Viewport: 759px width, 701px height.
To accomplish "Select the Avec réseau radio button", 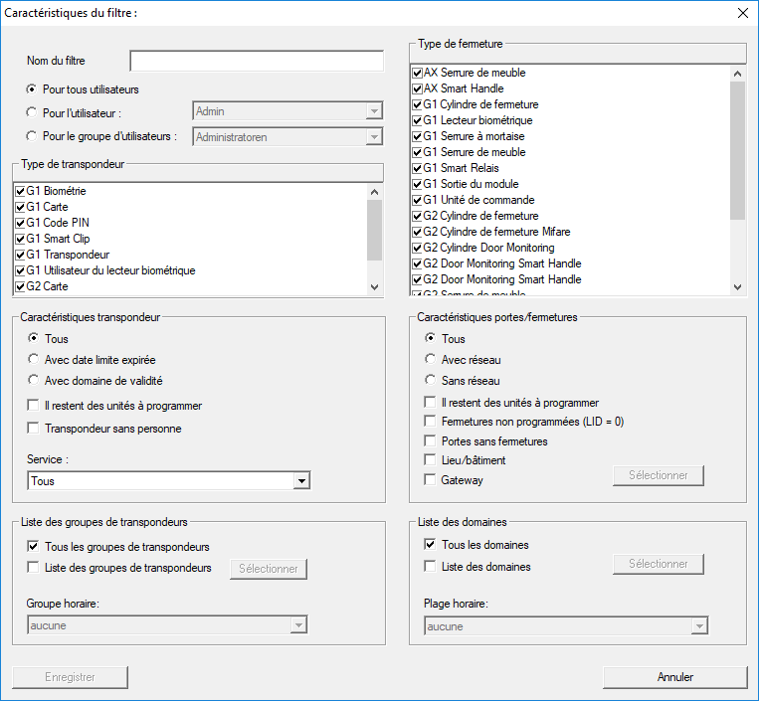I will pos(431,360).
